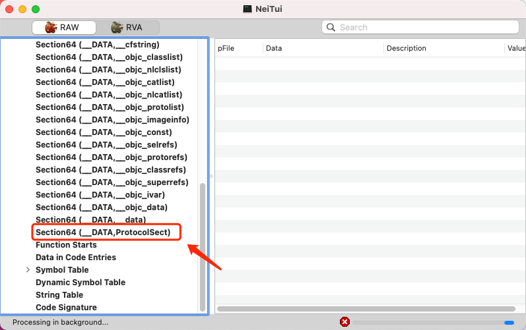526x330 pixels.
Task: Click the table horizontal scrollbar
Action: coord(366,309)
